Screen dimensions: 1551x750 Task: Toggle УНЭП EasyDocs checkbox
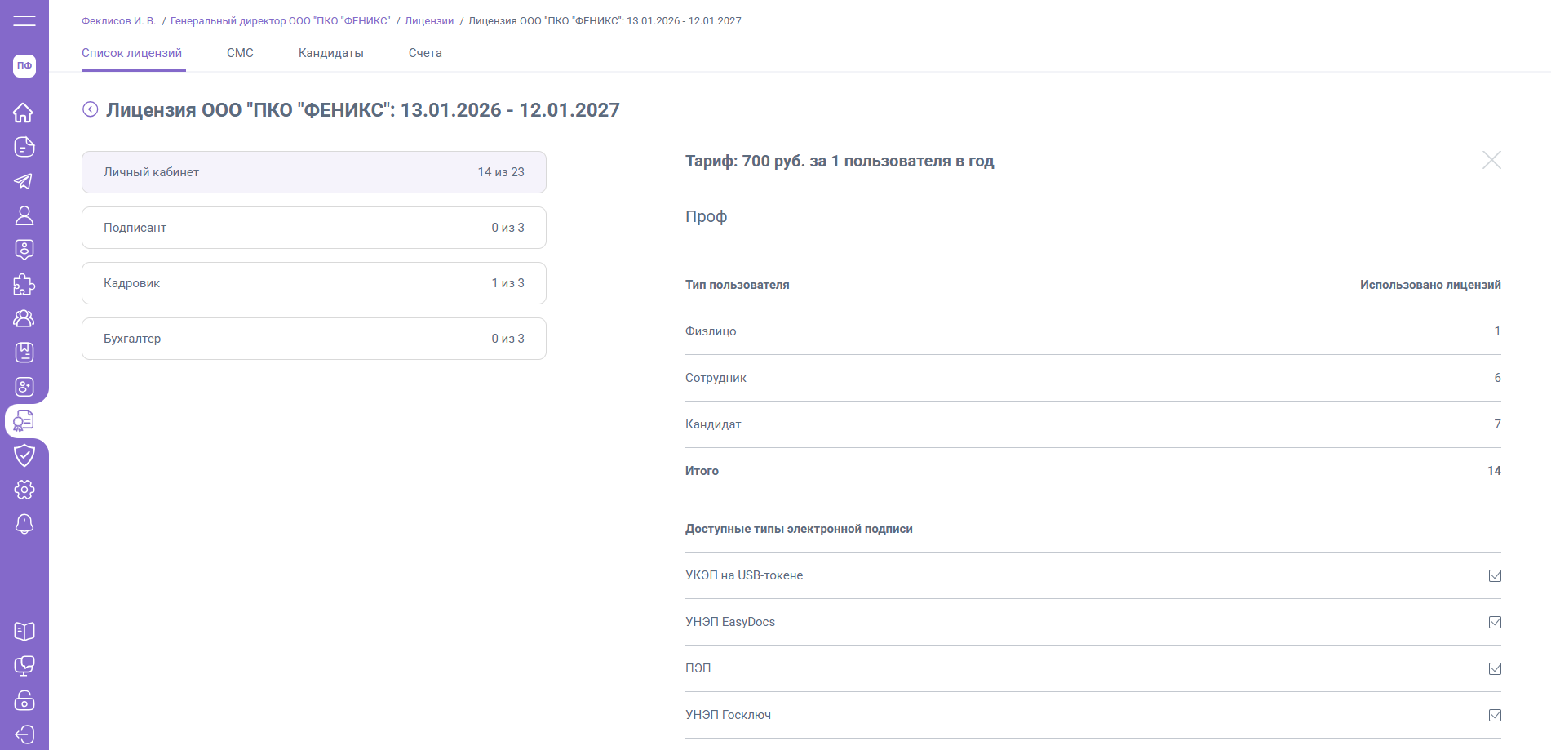pos(1495,622)
